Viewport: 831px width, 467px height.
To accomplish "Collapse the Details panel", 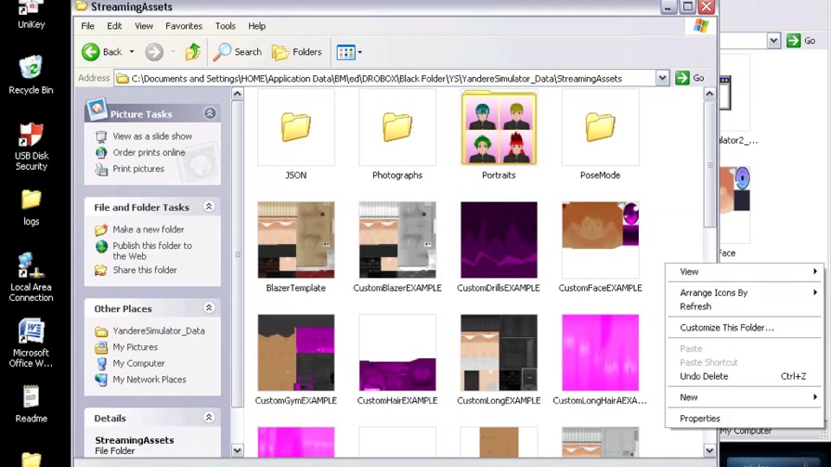I will 209,418.
